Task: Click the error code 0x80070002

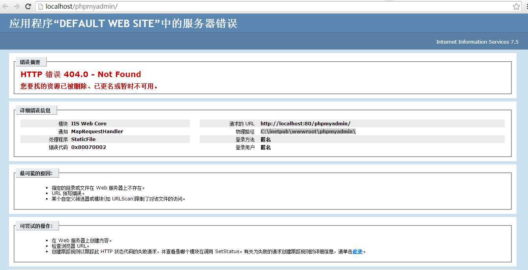Action: [x=88, y=147]
